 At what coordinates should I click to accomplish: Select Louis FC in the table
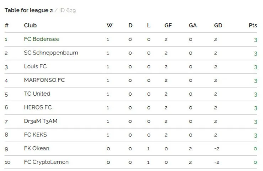(35, 66)
